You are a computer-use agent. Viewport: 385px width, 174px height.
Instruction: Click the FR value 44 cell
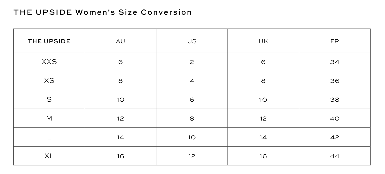click(335, 156)
